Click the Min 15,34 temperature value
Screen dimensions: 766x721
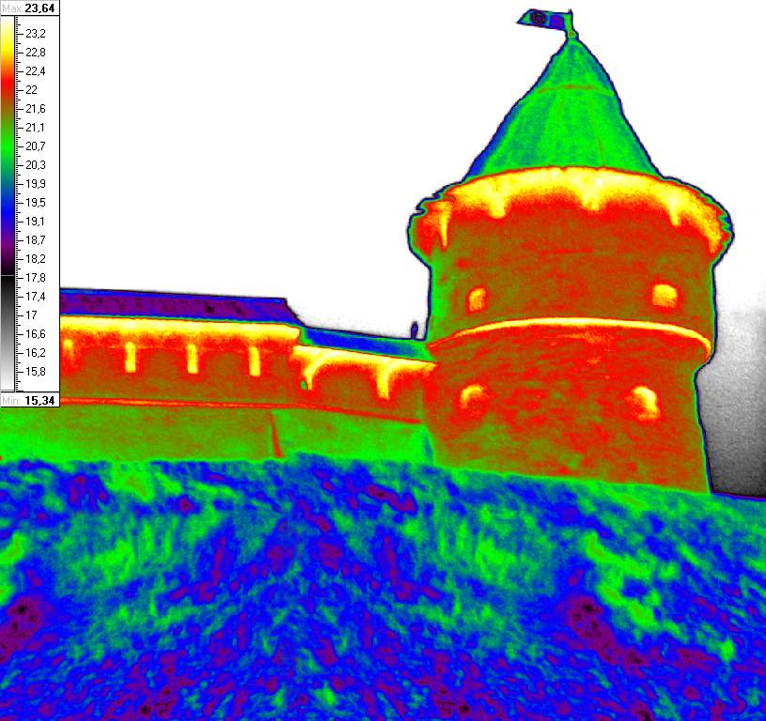[x=39, y=401]
